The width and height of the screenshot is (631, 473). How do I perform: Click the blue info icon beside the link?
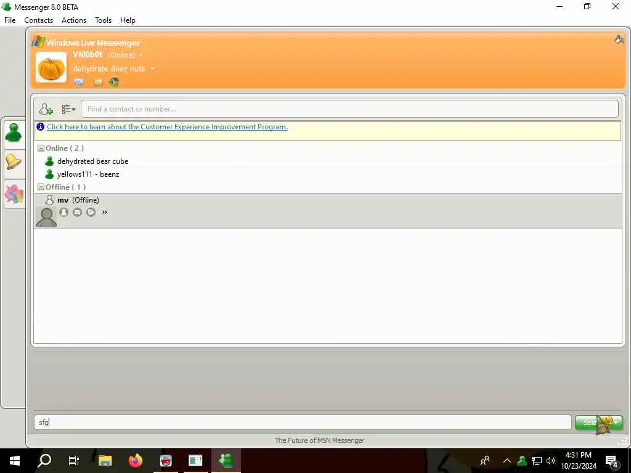tap(40, 127)
